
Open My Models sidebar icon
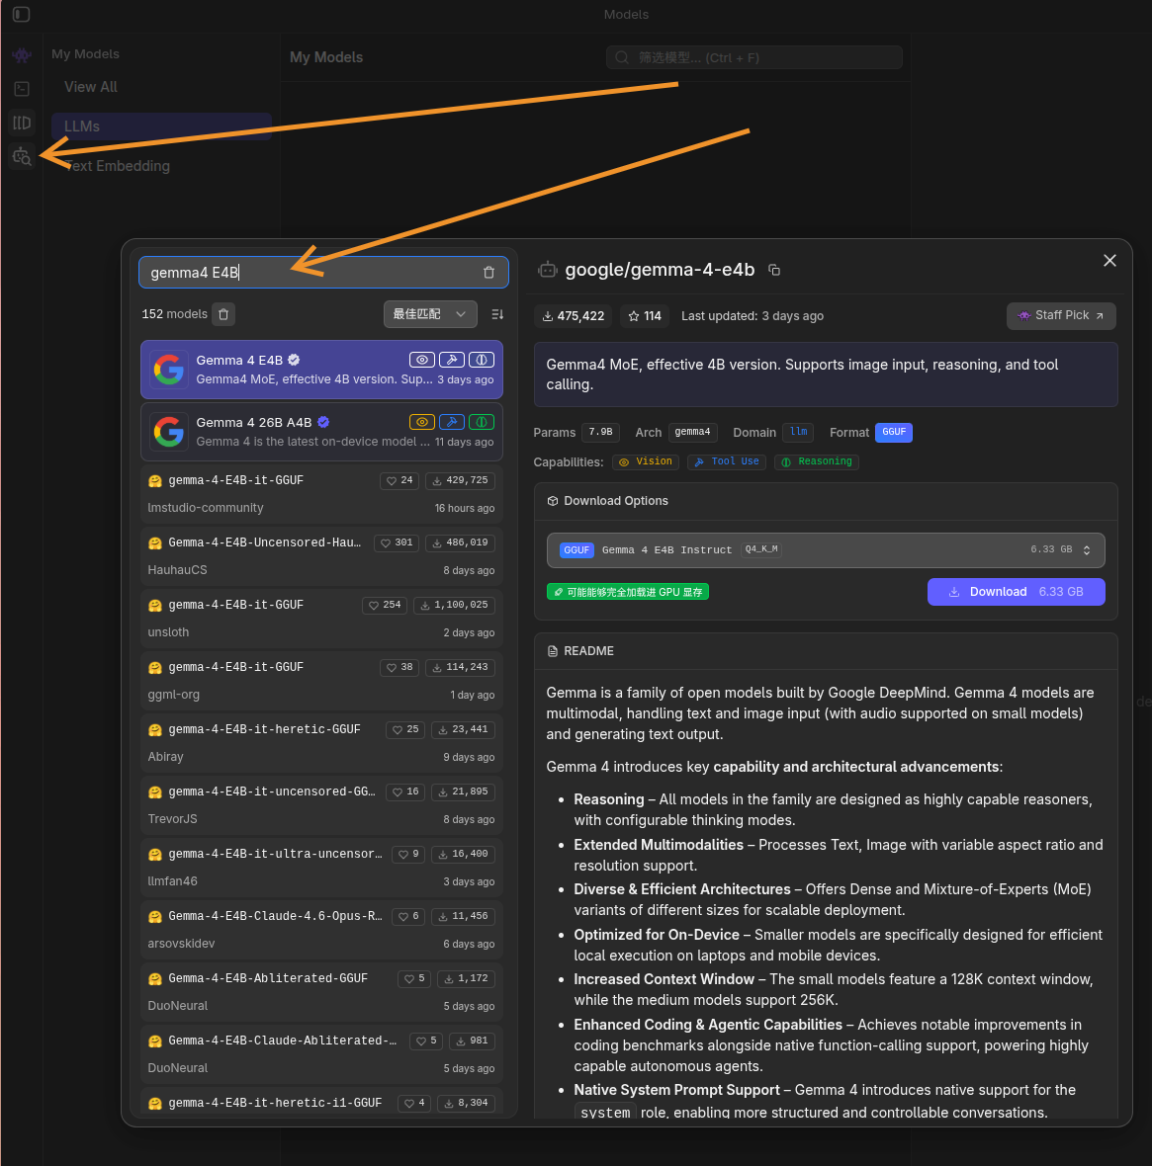[22, 123]
